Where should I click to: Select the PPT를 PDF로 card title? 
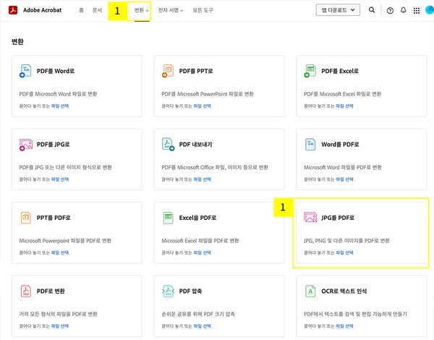click(54, 218)
